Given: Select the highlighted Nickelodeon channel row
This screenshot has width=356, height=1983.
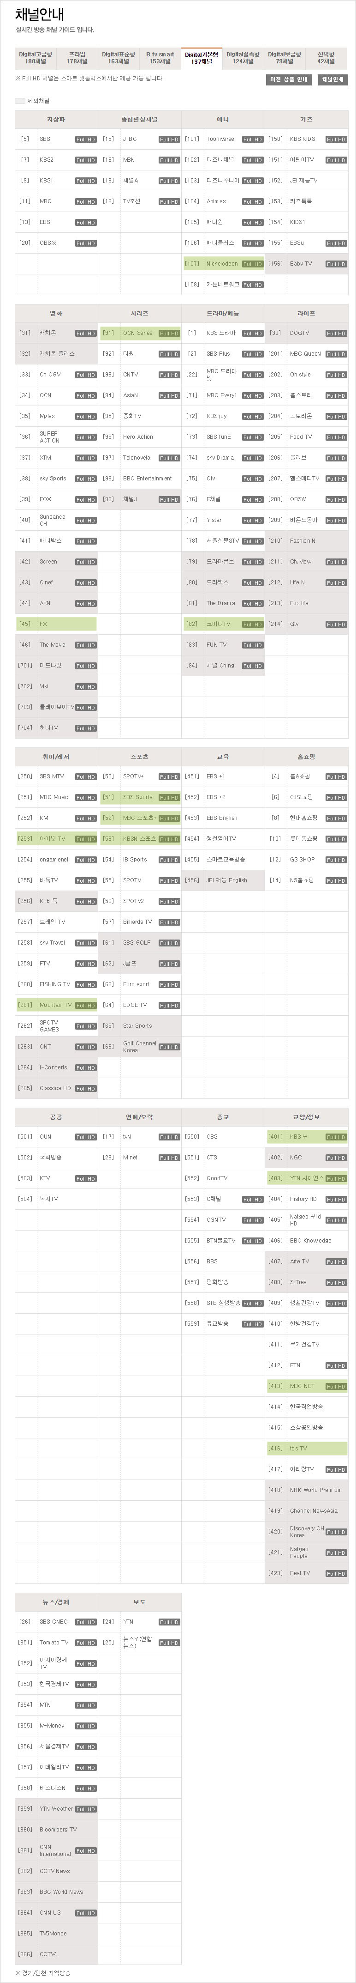Looking at the screenshot, I should [x=224, y=264].
